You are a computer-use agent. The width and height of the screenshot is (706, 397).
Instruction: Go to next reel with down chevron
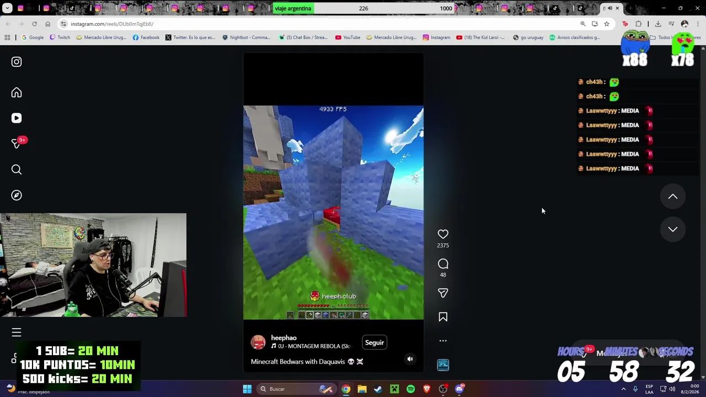[673, 229]
